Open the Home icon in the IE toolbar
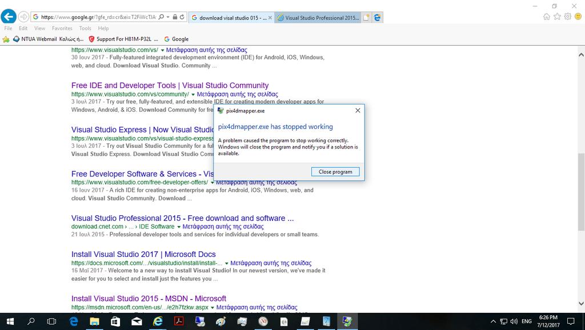The image size is (585, 330). coord(547,17)
